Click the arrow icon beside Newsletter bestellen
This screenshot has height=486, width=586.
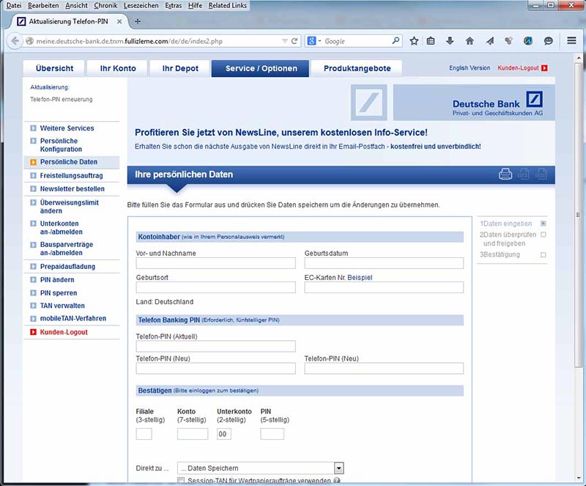[x=33, y=189]
